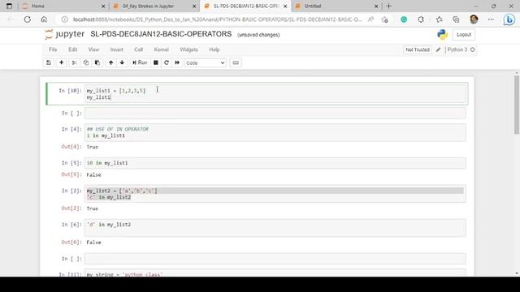Click the empty code cell below In [10]

(x=275, y=114)
